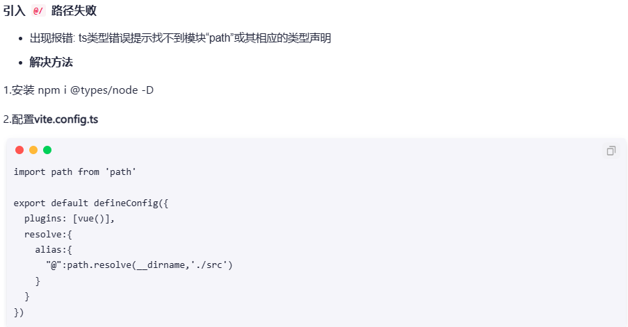Click the heading 引入 @/ 路径失败
Image resolution: width=628 pixels, height=327 pixels.
pyautogui.click(x=50, y=11)
